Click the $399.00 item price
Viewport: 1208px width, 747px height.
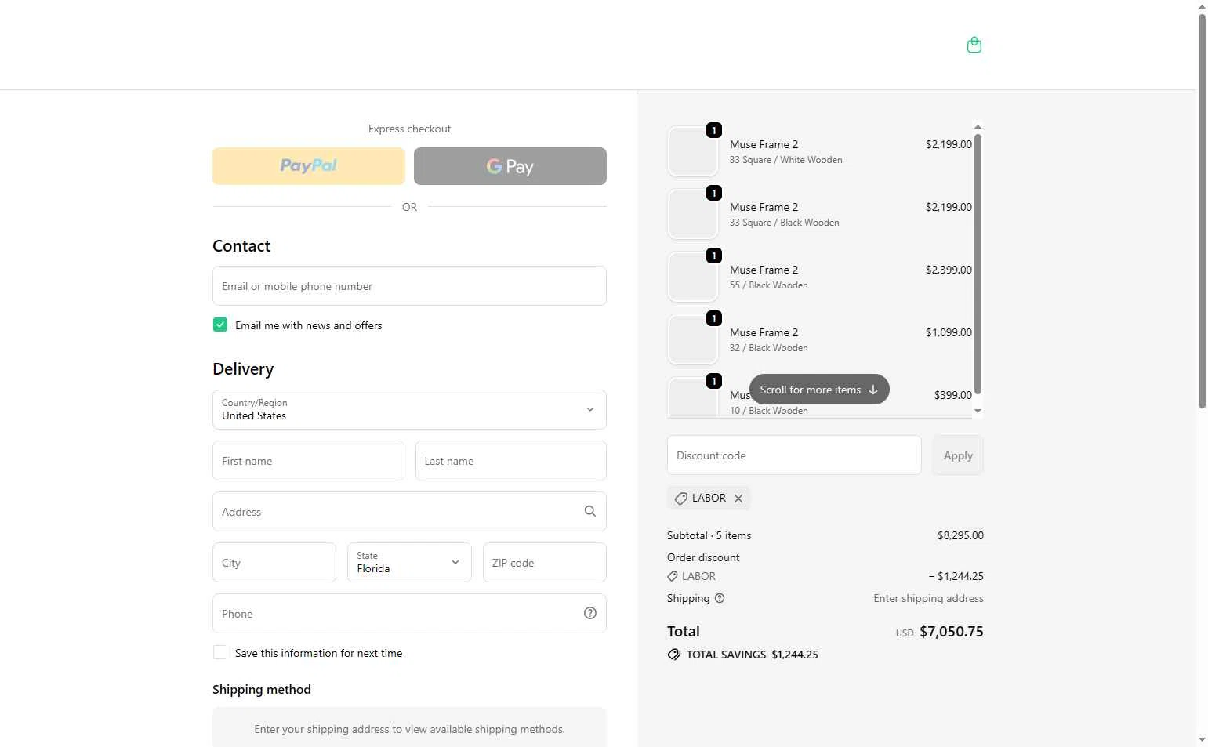(x=953, y=395)
